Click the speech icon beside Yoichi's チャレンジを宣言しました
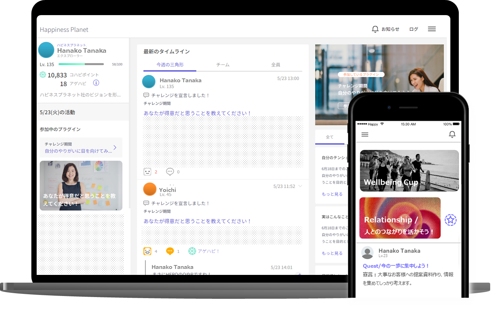 pos(146,203)
